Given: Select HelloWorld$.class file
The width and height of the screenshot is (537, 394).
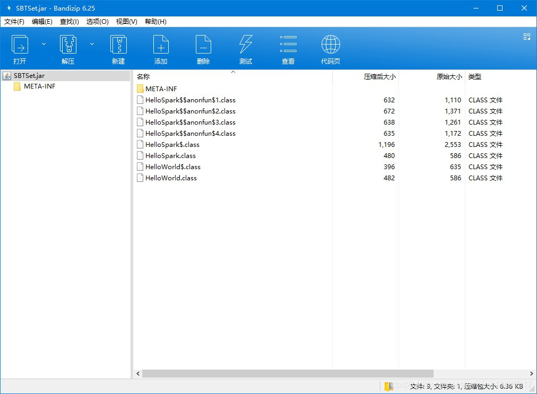Looking at the screenshot, I should [173, 167].
